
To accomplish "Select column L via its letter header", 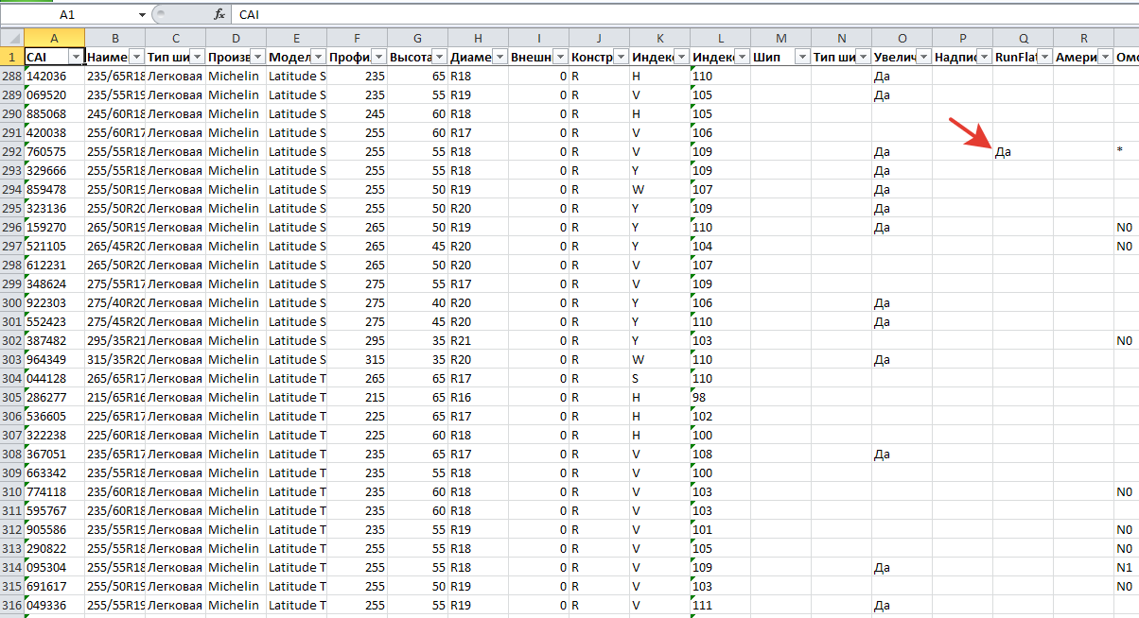I will pyautogui.click(x=720, y=38).
